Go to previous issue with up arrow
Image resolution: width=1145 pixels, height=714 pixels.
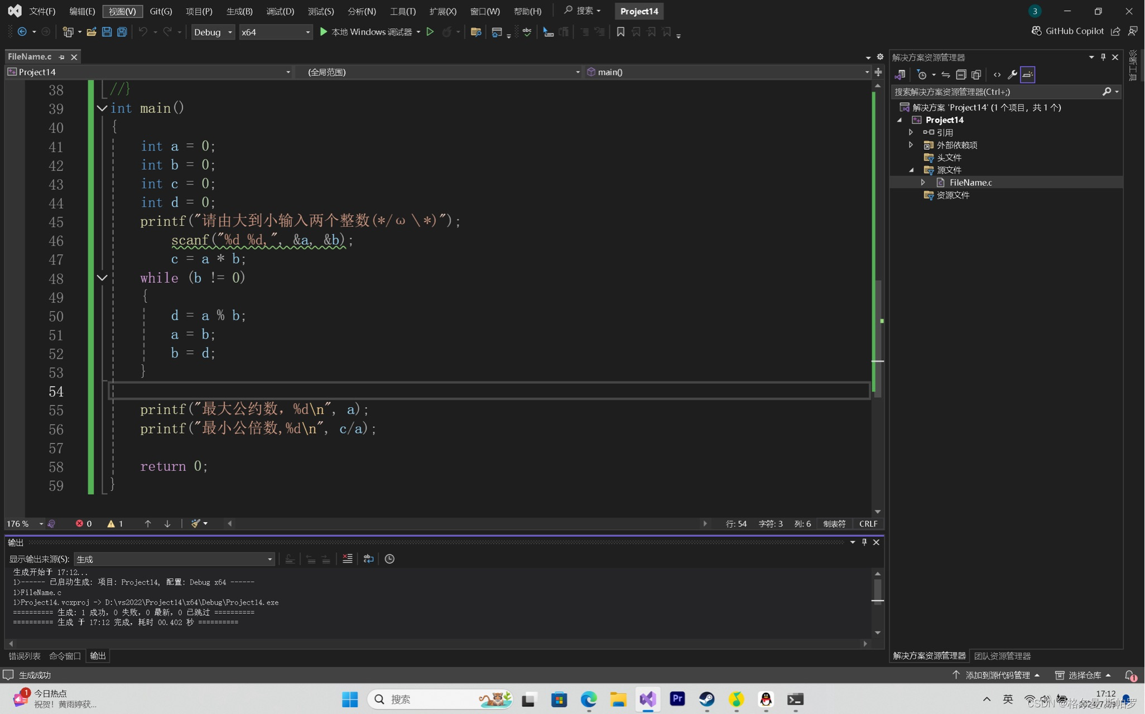tap(148, 523)
